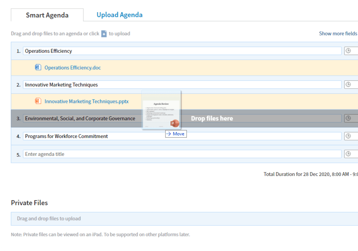Open Innovative Marketing Techniques.pptx file link
Image resolution: width=358 pixels, height=251 pixels.
click(x=86, y=101)
